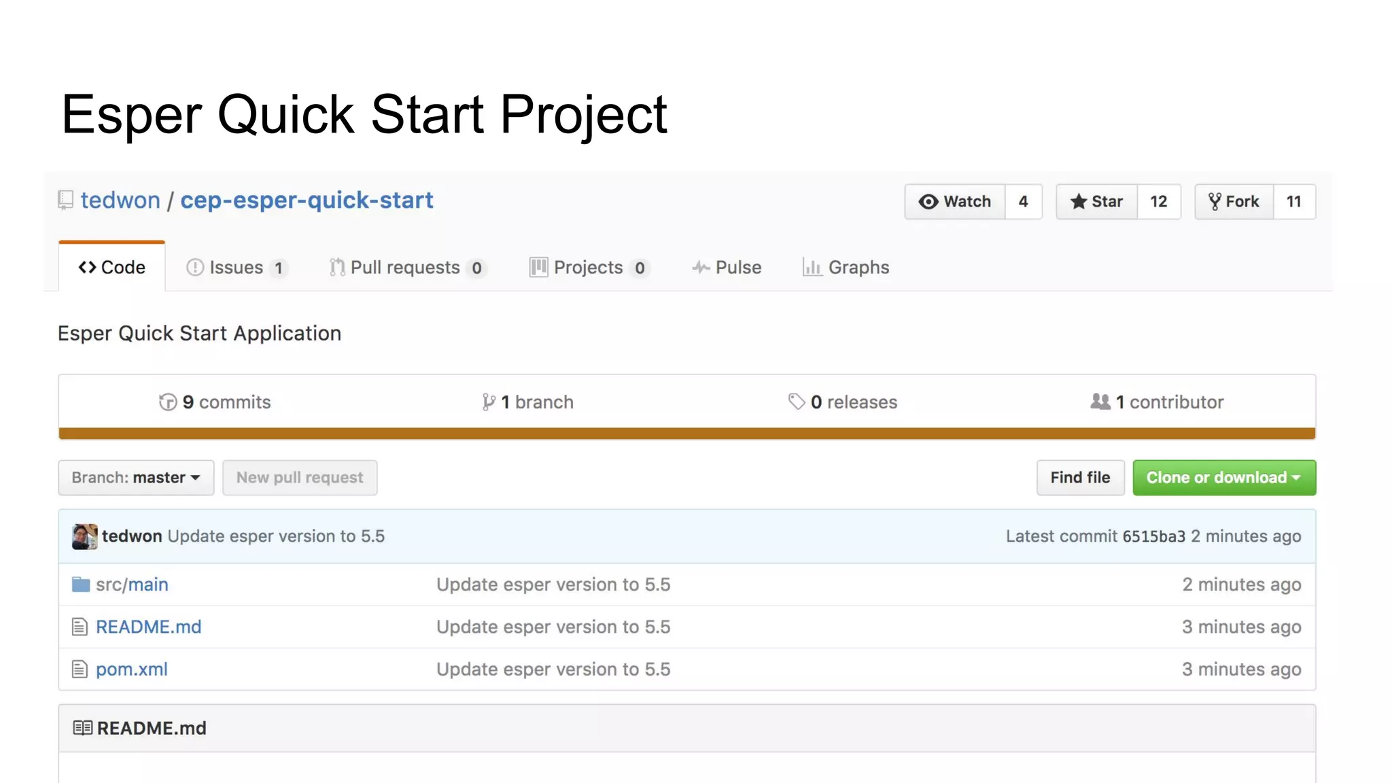The image size is (1392, 783).
Task: Fork the repository
Action: point(1234,202)
